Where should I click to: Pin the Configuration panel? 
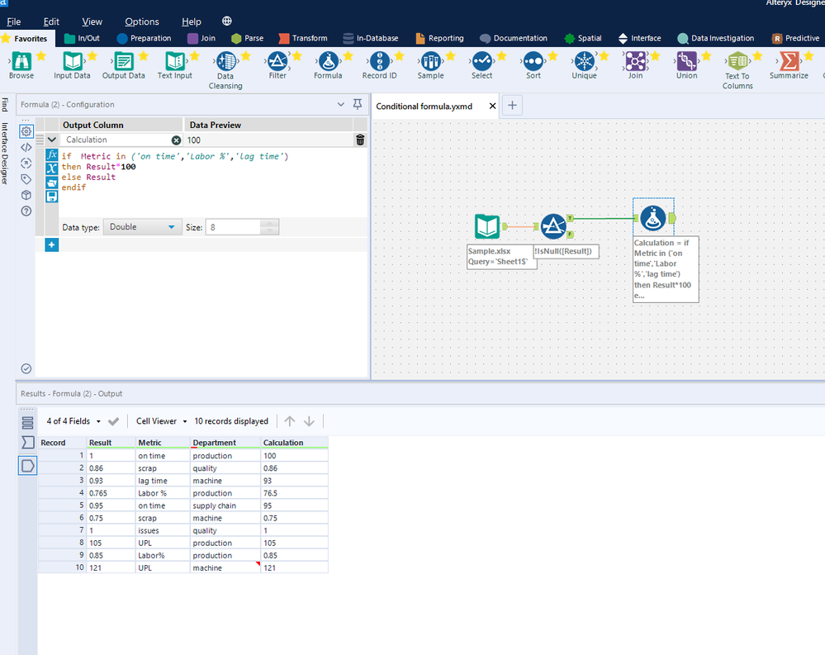[x=358, y=105]
